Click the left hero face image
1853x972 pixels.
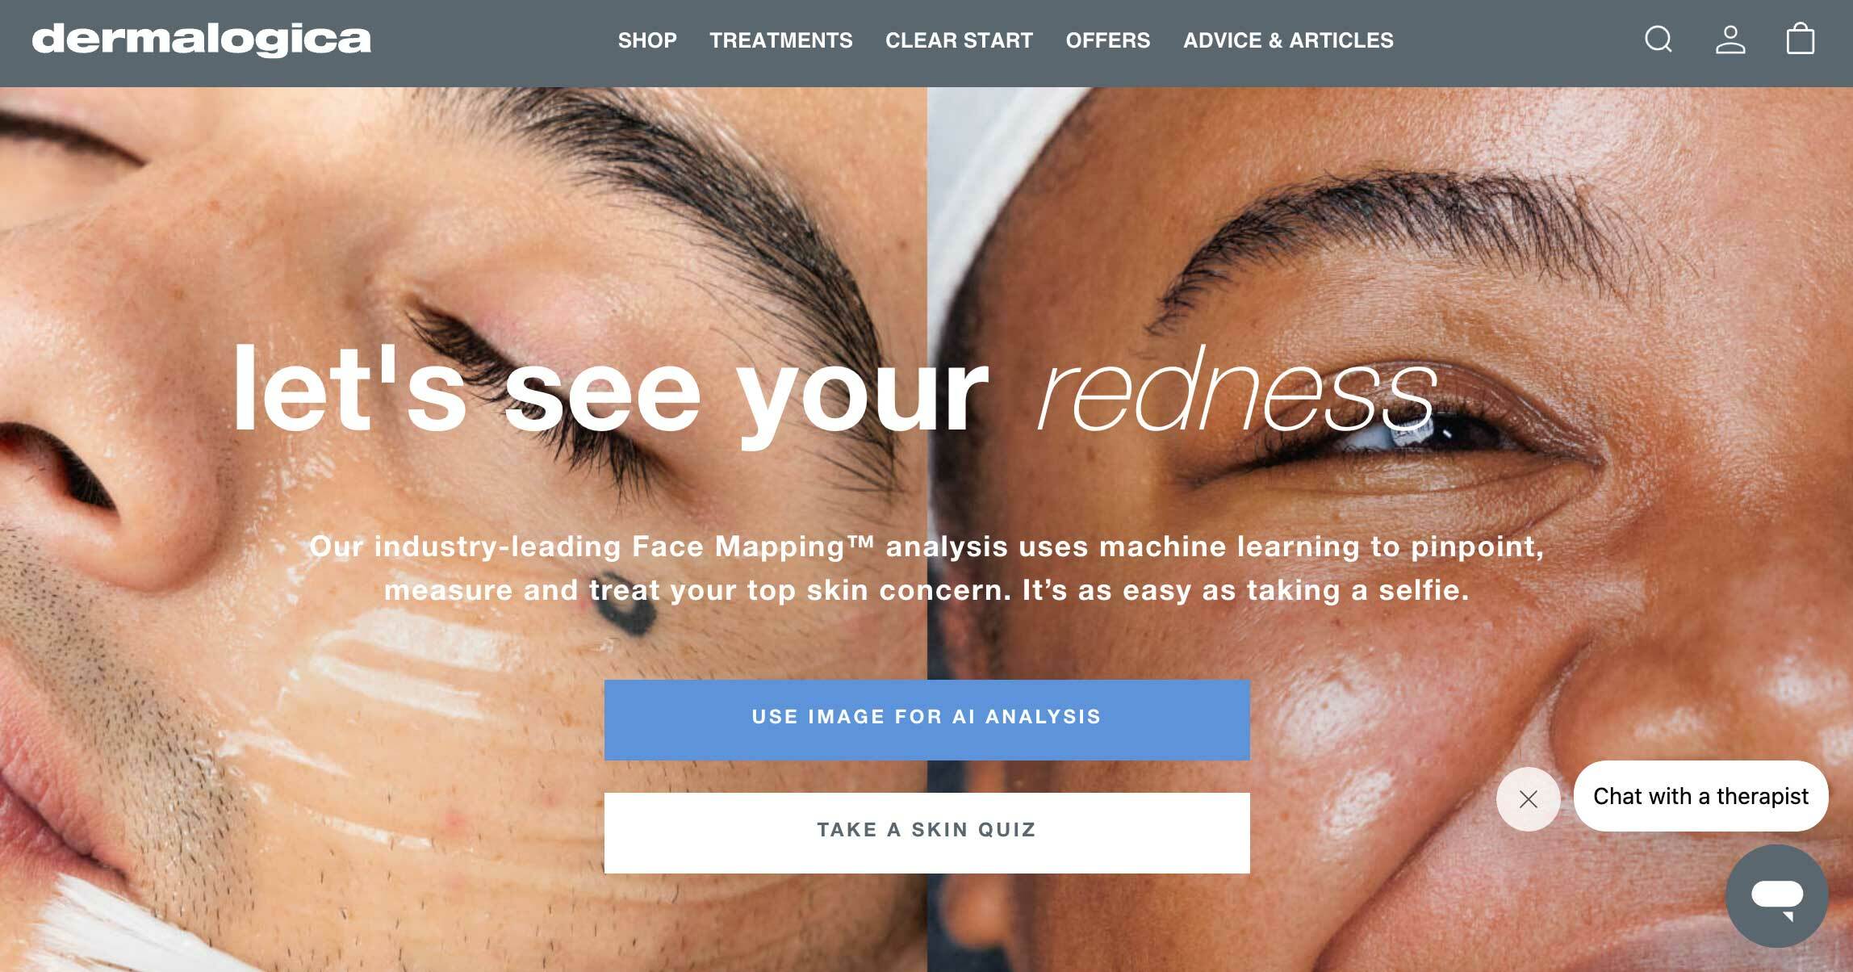pyautogui.click(x=463, y=530)
